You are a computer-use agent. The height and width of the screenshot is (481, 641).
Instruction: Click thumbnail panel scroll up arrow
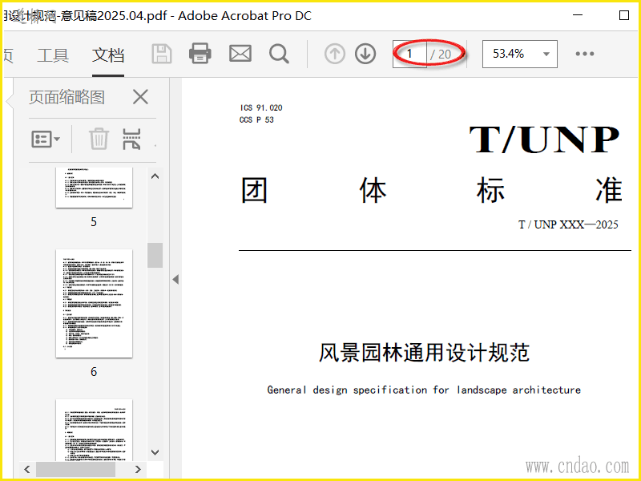(x=155, y=176)
